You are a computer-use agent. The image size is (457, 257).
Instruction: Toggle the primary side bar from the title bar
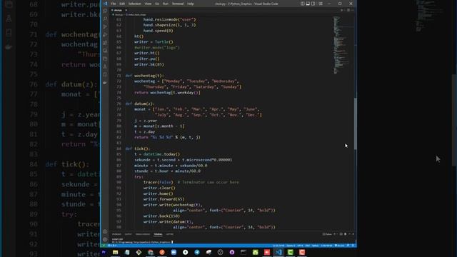303,4
